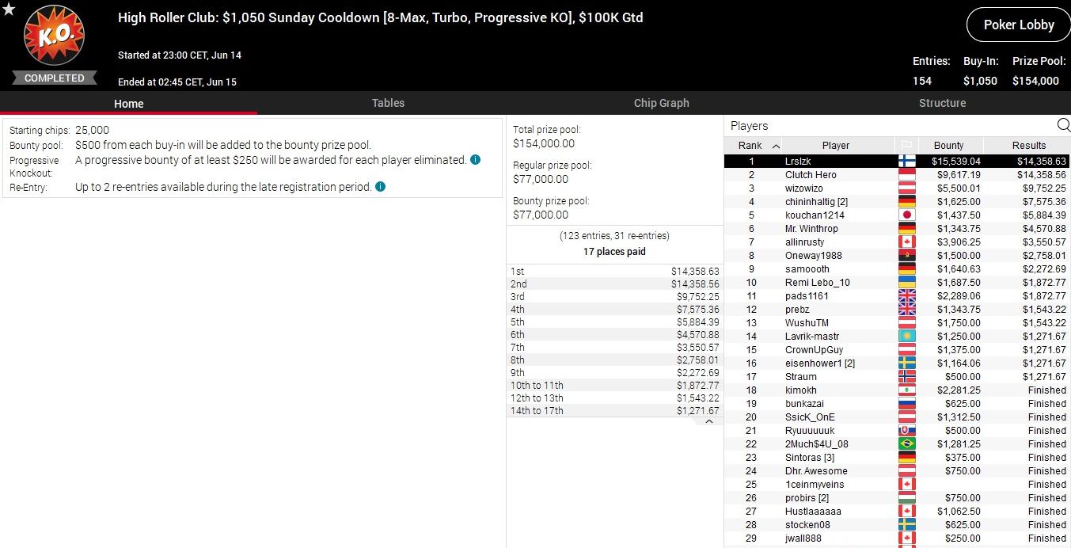Click the favorite star icon

(9, 10)
